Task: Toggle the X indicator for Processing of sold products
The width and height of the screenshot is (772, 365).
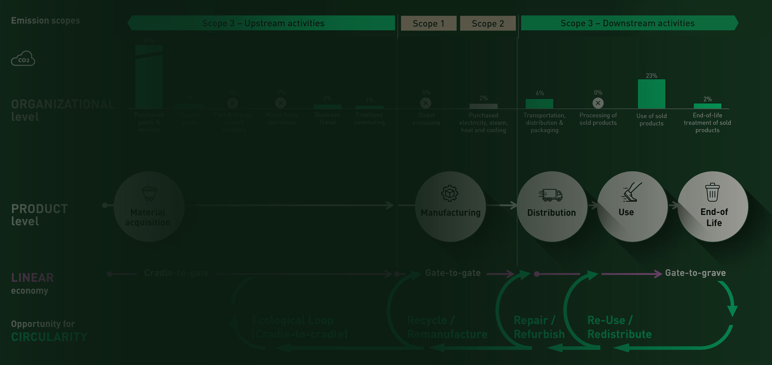Action: pyautogui.click(x=598, y=103)
